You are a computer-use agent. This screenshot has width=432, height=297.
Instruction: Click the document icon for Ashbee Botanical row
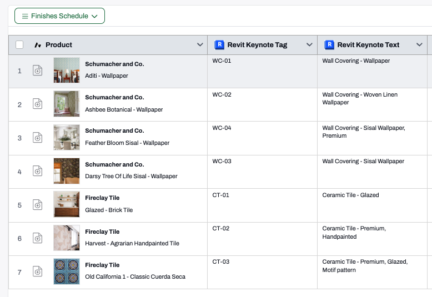[x=37, y=104]
